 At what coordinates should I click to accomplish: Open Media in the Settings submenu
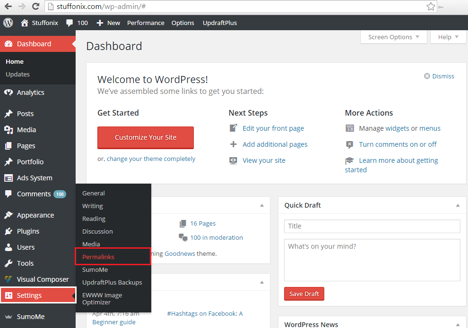click(91, 244)
